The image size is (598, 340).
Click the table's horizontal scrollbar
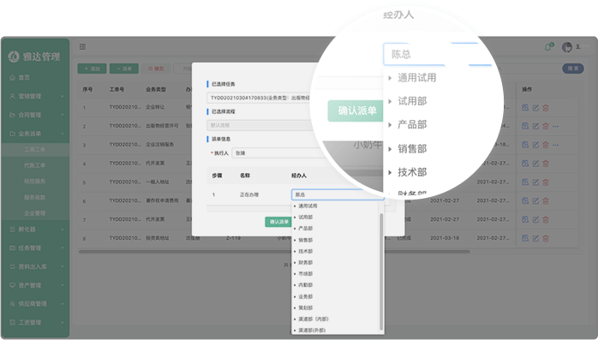coord(274,252)
